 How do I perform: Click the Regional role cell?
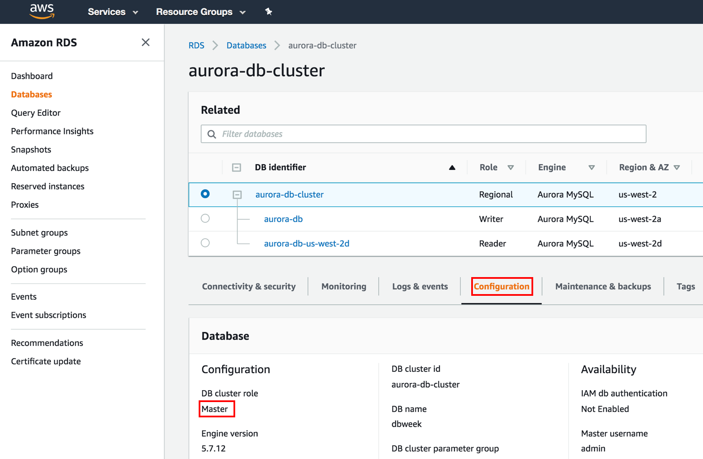pyautogui.click(x=496, y=194)
